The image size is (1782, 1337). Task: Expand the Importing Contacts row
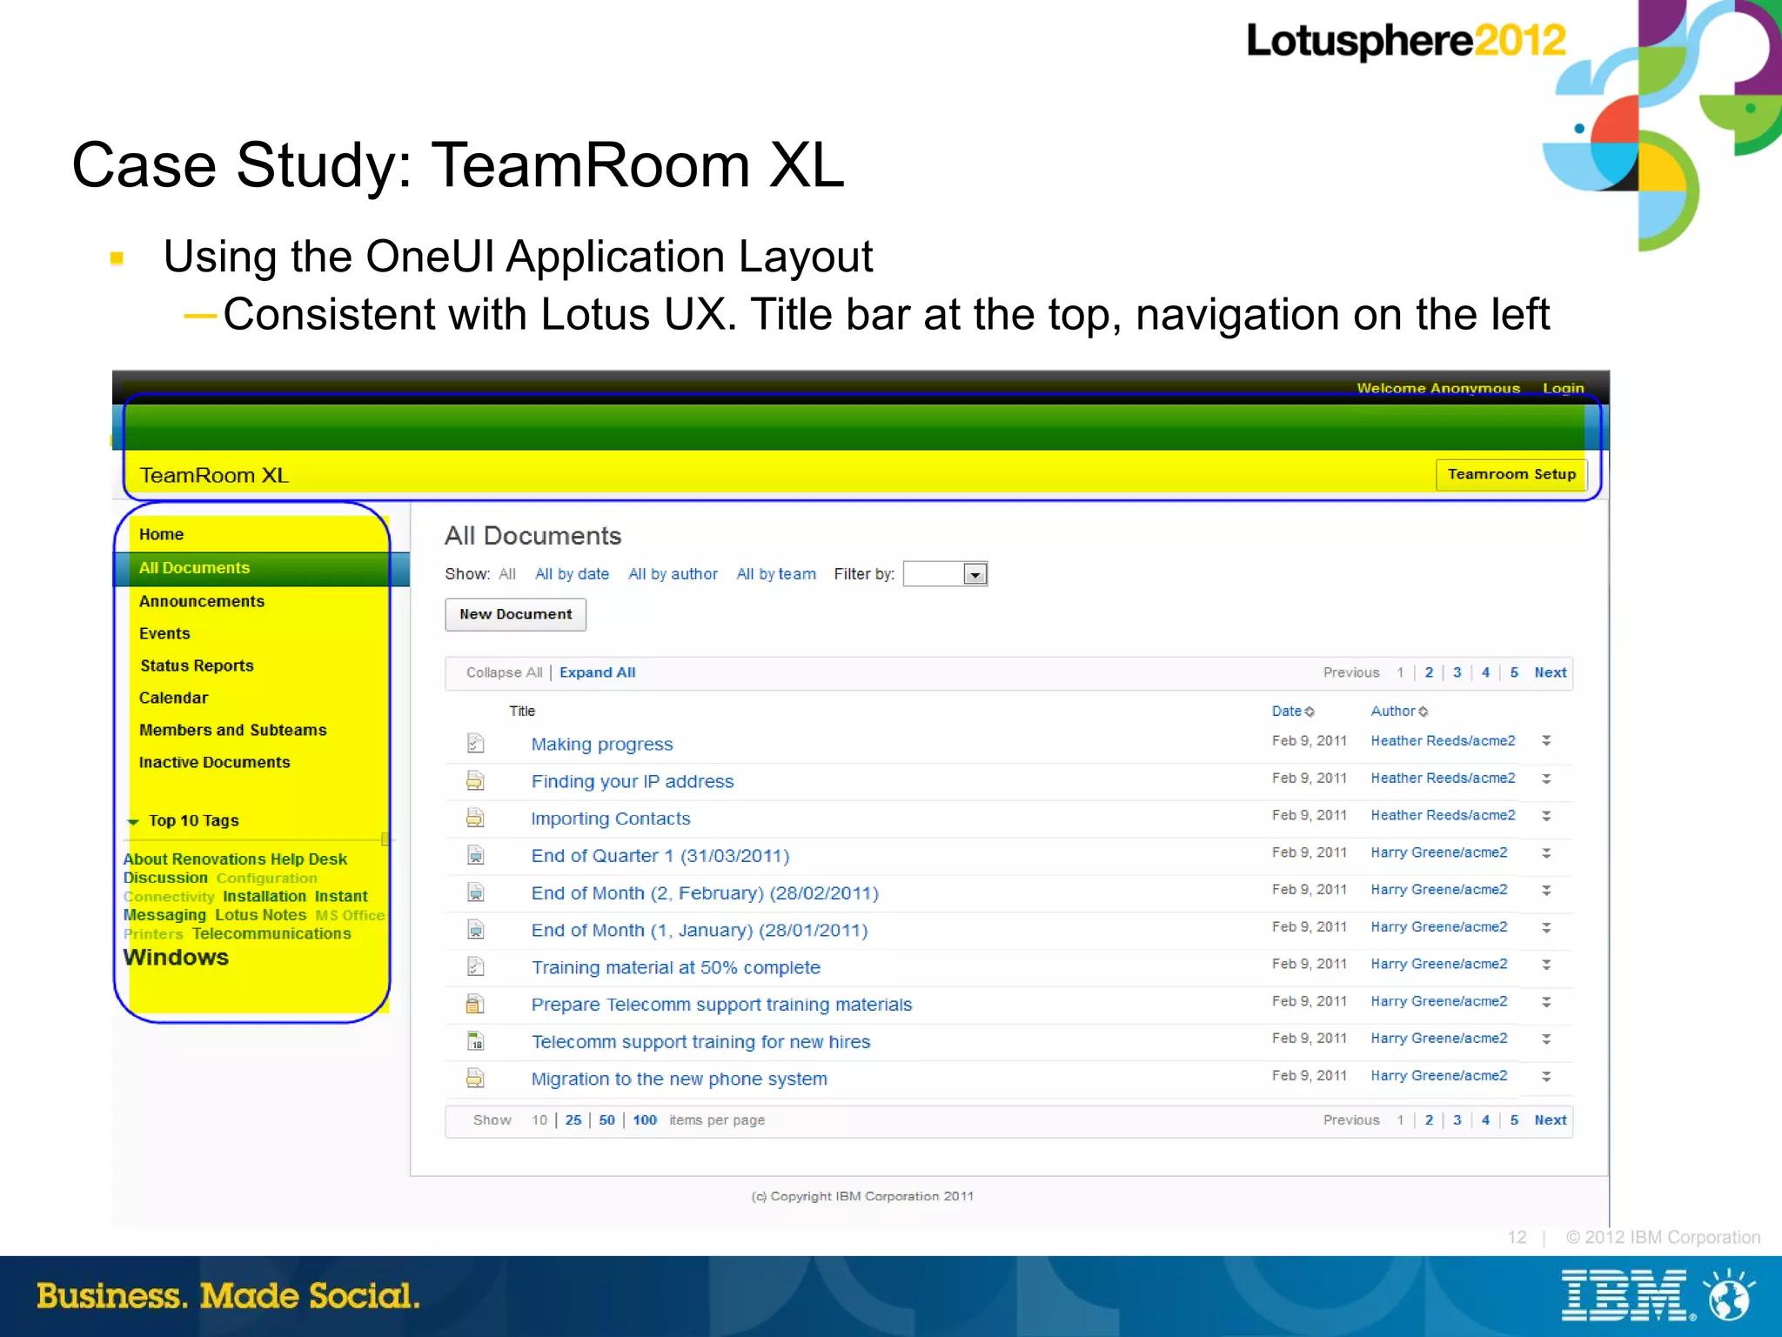(1546, 816)
